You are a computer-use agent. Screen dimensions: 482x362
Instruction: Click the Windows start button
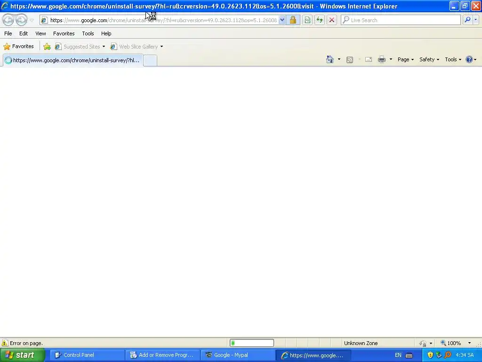click(x=22, y=355)
